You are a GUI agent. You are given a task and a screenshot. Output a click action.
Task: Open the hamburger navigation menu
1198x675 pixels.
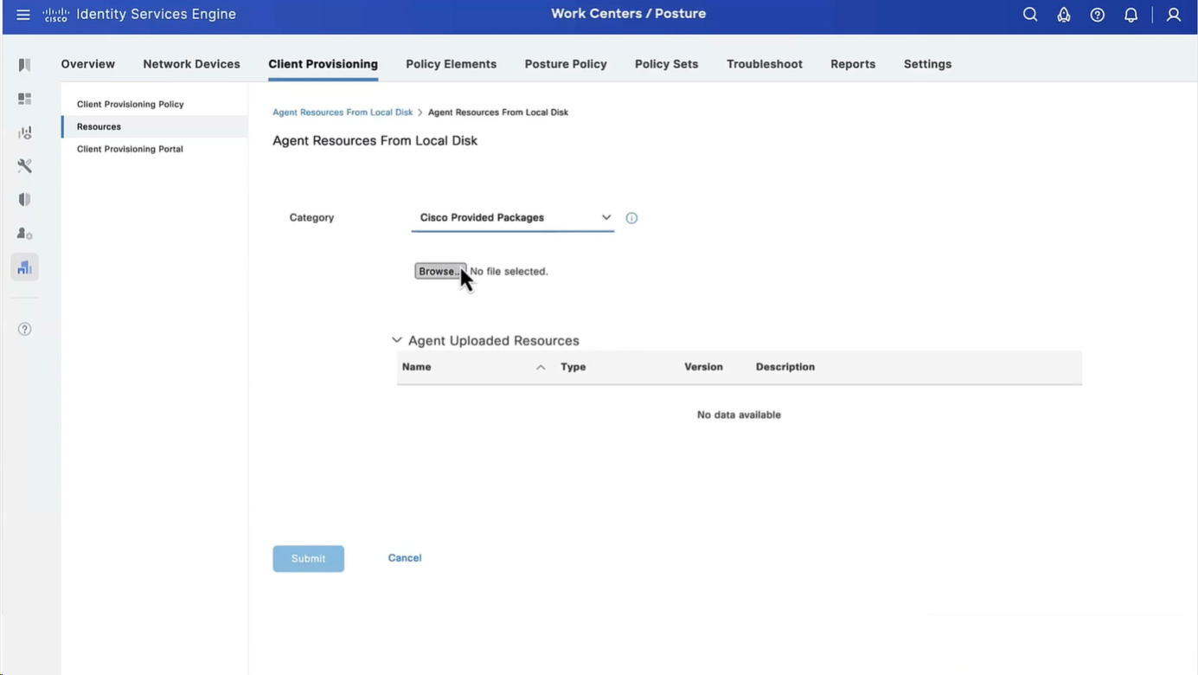[23, 15]
